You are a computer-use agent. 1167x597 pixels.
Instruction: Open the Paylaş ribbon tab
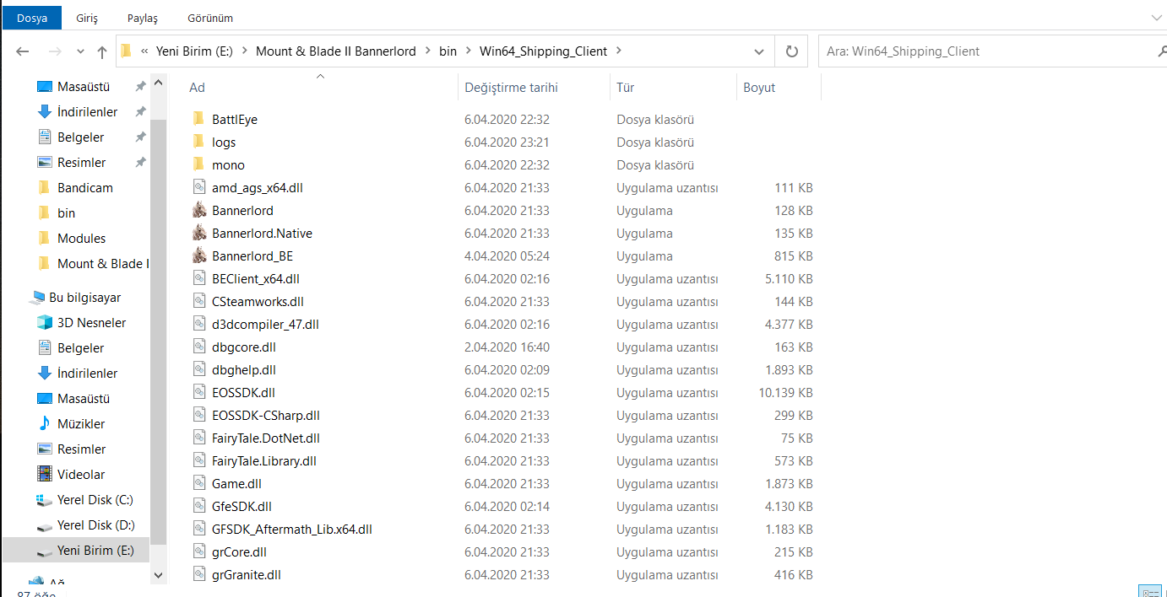(143, 18)
